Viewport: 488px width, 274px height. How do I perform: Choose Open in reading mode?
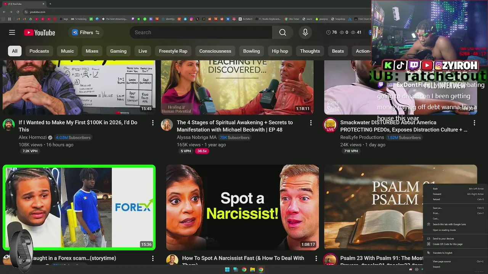pos(455,230)
